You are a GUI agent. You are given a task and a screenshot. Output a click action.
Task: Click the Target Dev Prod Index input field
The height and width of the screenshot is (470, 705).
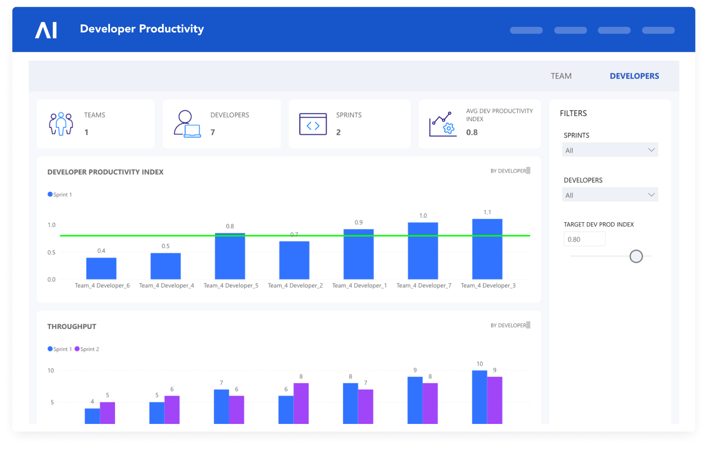click(x=584, y=239)
